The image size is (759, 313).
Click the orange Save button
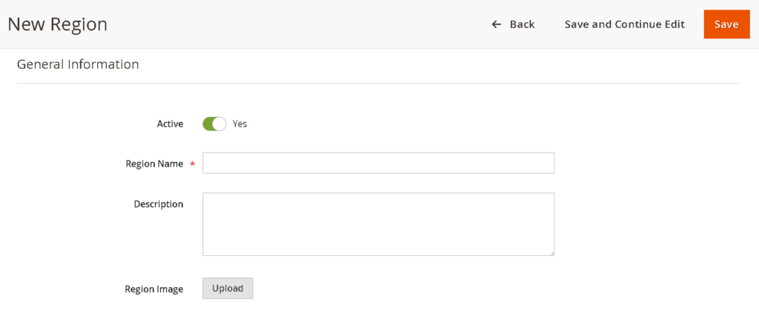(x=726, y=24)
